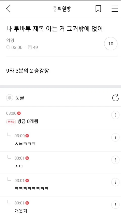Tap the 준회원방 board title
The image size is (121, 216).
(62, 9)
